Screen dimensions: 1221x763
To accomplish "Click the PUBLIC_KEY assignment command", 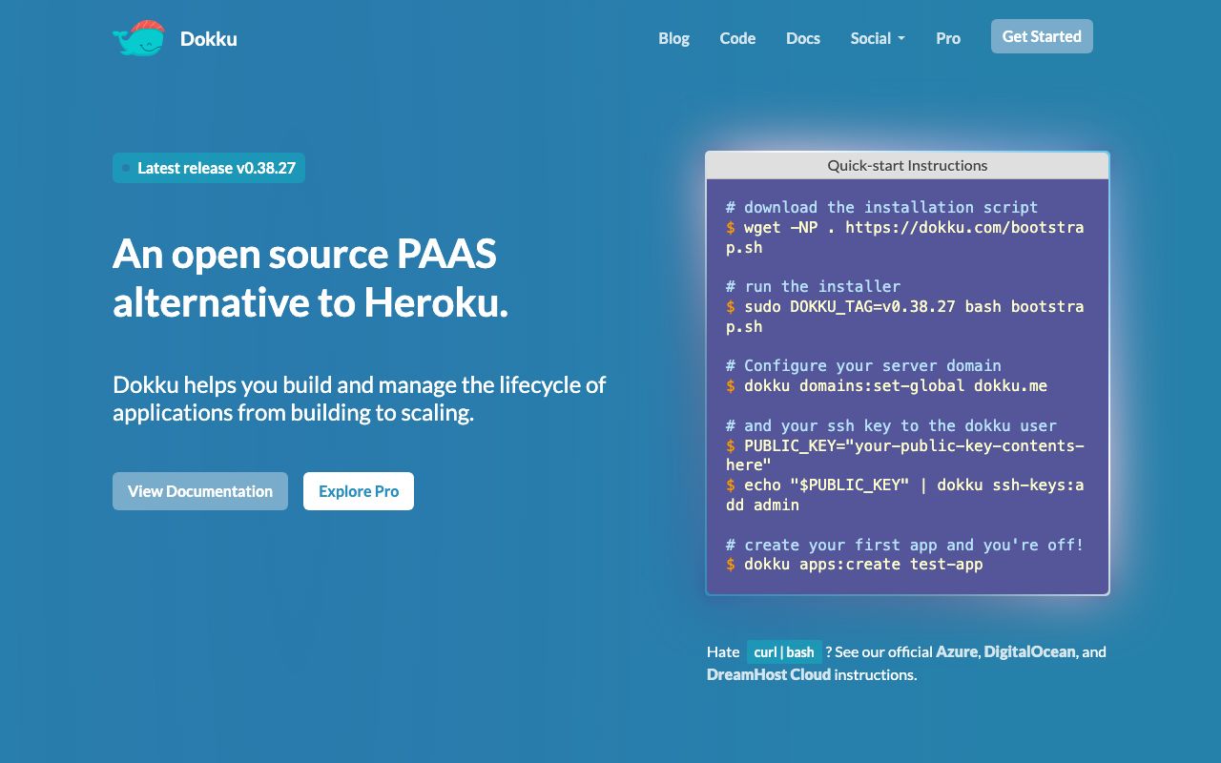I will tap(905, 455).
